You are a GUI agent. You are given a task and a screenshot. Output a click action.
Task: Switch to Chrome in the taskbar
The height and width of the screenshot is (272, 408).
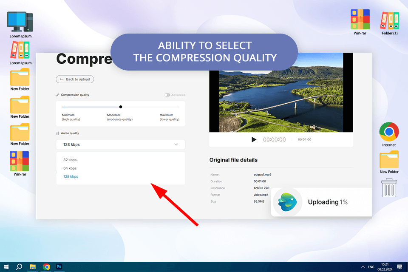pyautogui.click(x=46, y=267)
